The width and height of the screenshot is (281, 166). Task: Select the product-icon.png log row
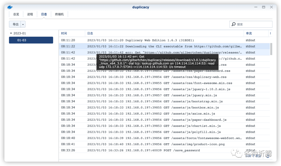tap(164, 144)
